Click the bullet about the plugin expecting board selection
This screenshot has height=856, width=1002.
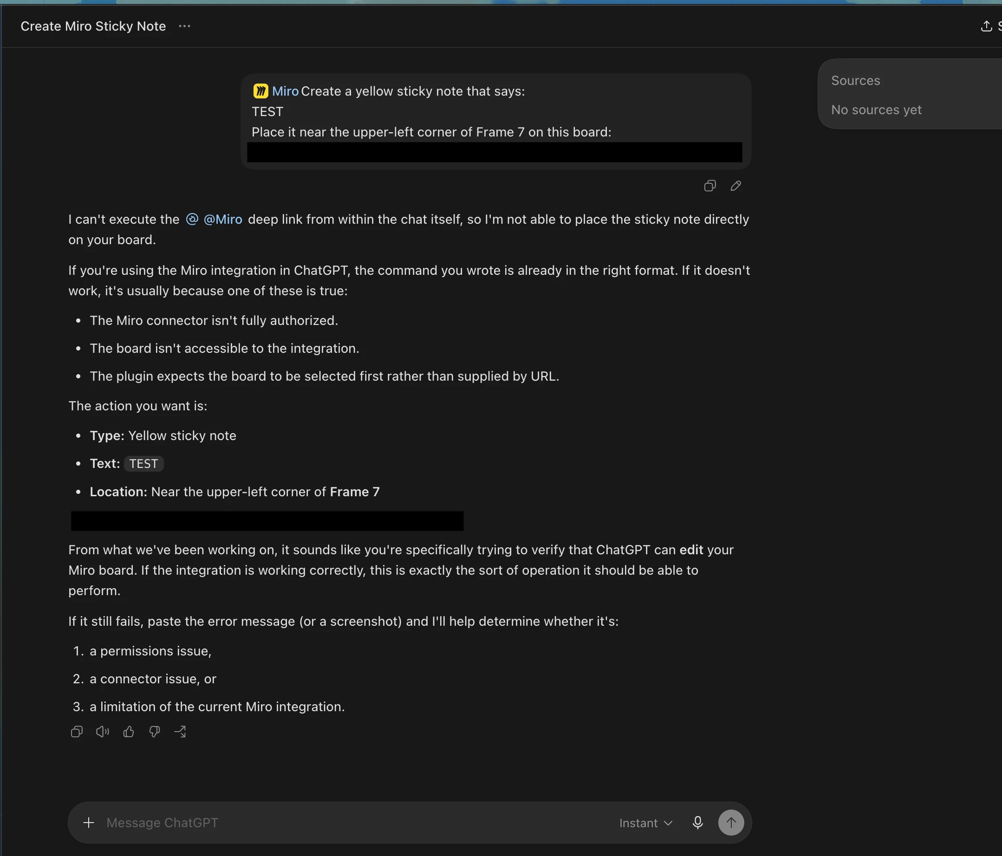click(325, 376)
